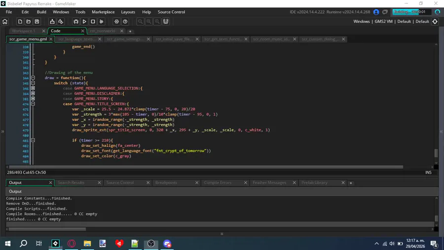This screenshot has width=444, height=250.
Task: Add a new workspace with plus button
Action: [130, 31]
